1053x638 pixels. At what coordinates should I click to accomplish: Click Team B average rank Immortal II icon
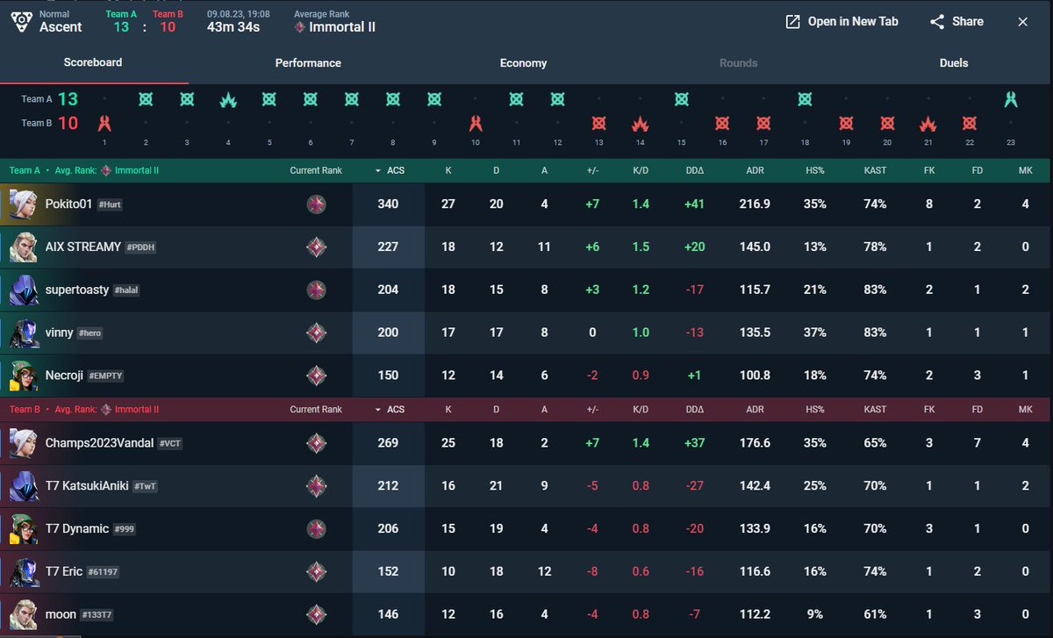click(x=105, y=410)
